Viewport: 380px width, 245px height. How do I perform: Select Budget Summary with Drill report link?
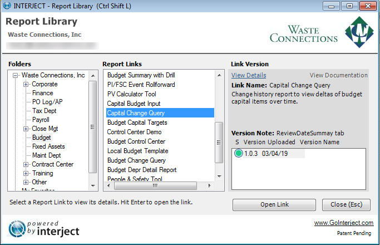(141, 75)
